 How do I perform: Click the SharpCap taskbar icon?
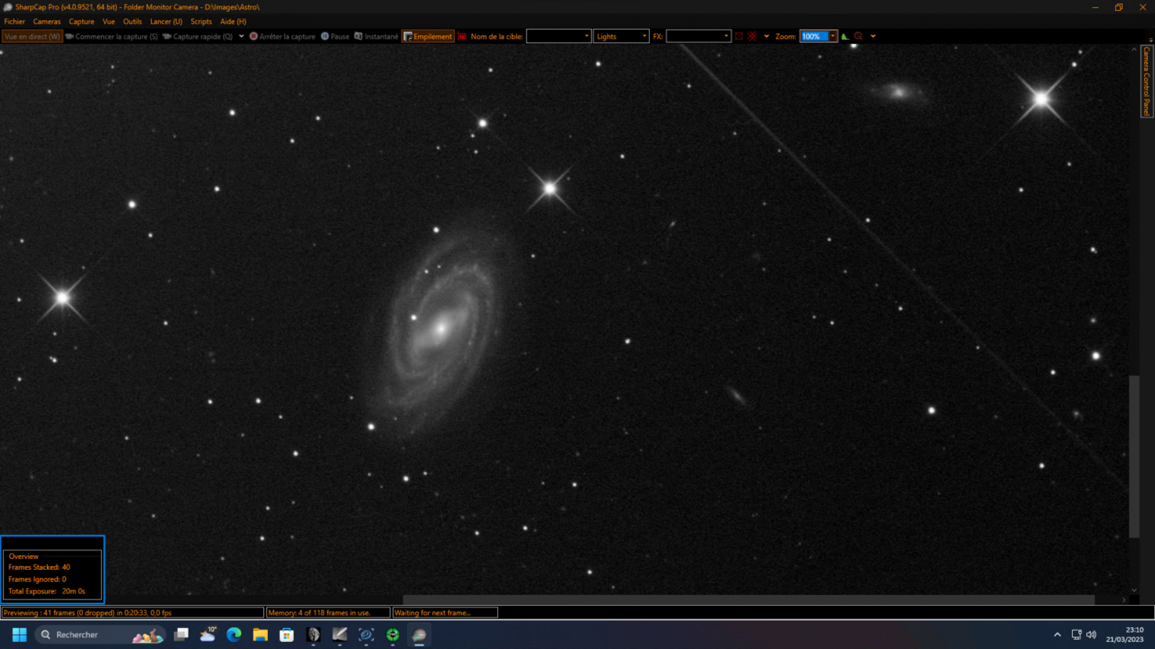tap(419, 634)
